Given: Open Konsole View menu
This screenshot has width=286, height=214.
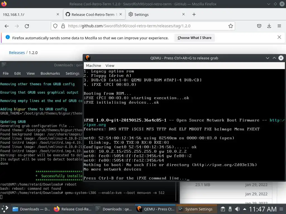Looking at the screenshot, I should (x=30, y=73).
